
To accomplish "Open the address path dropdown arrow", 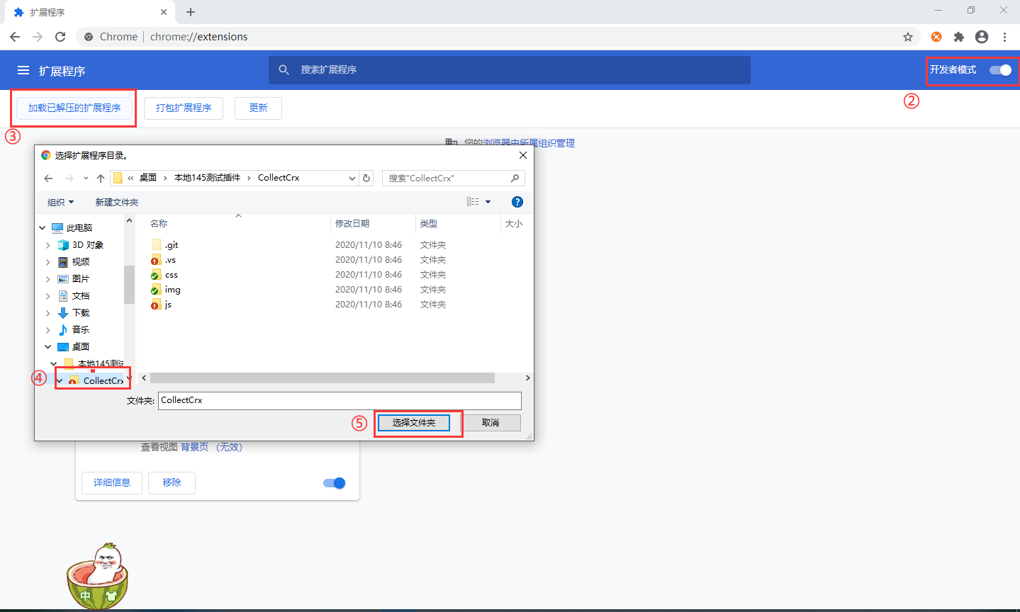I will pyautogui.click(x=352, y=178).
